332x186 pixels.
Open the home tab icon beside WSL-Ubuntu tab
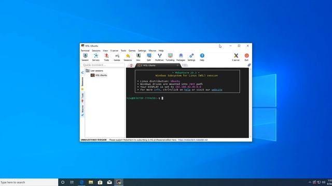(131, 66)
